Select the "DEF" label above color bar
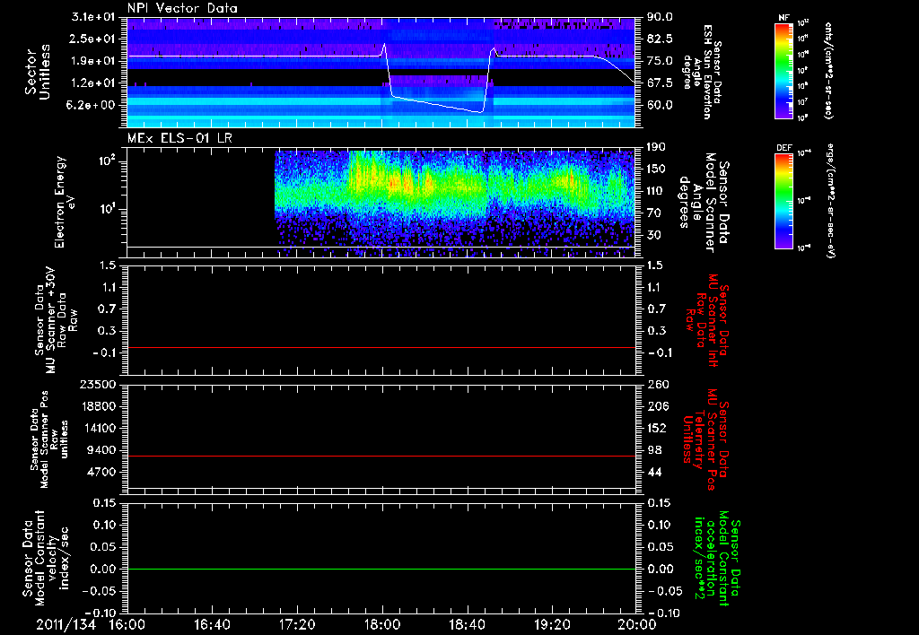919x635 pixels. [784, 148]
